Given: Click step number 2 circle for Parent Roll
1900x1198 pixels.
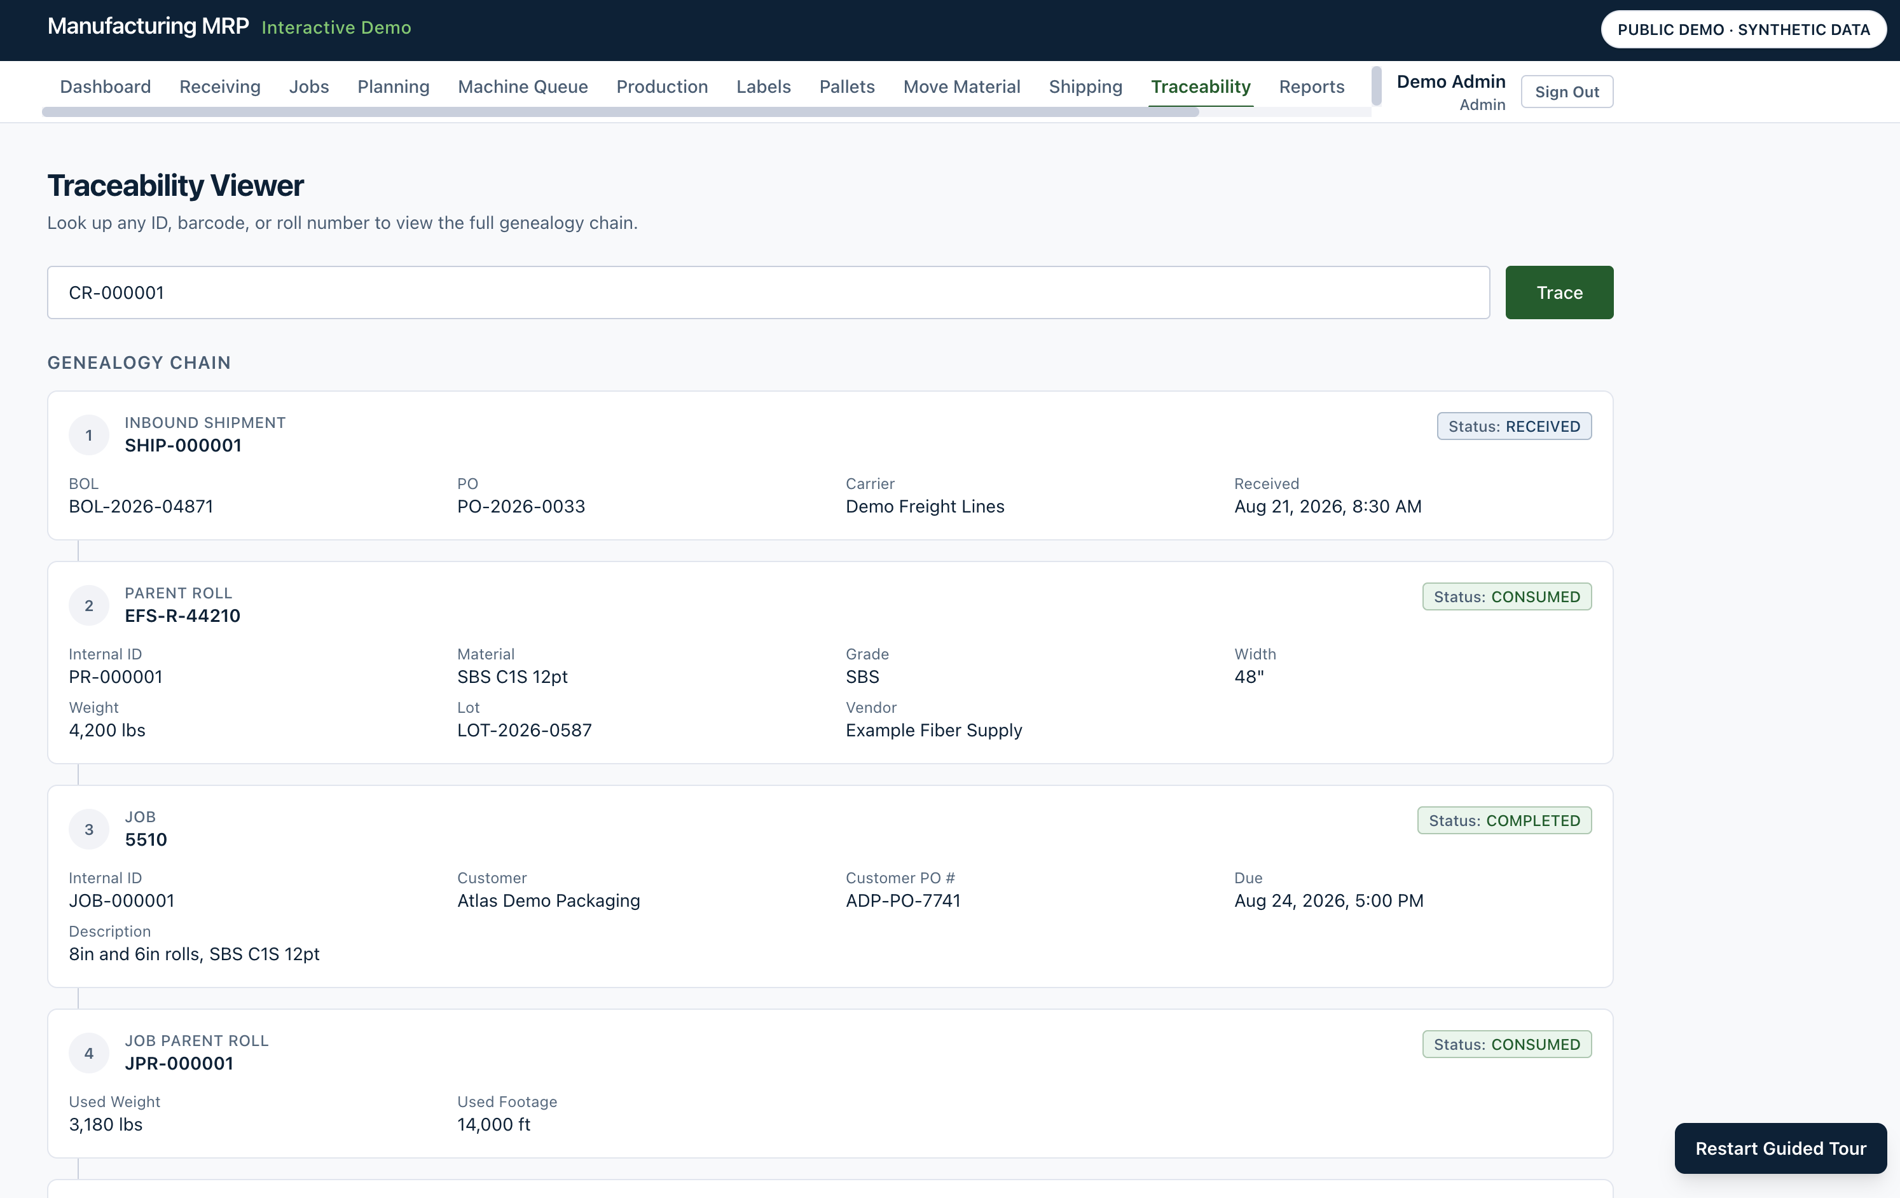Looking at the screenshot, I should coord(89,605).
